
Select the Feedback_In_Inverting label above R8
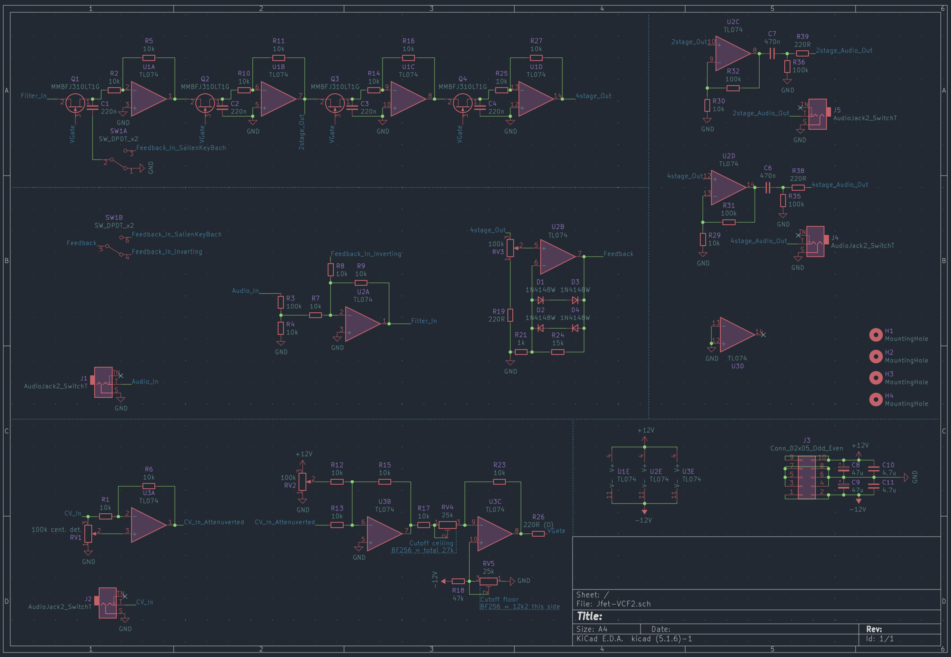[x=366, y=254]
